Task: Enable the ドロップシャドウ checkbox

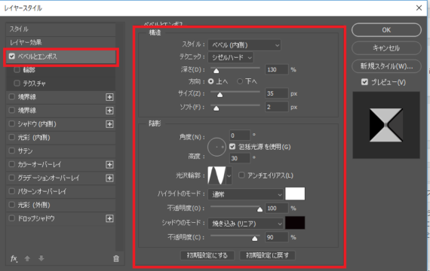Action: pos(12,218)
